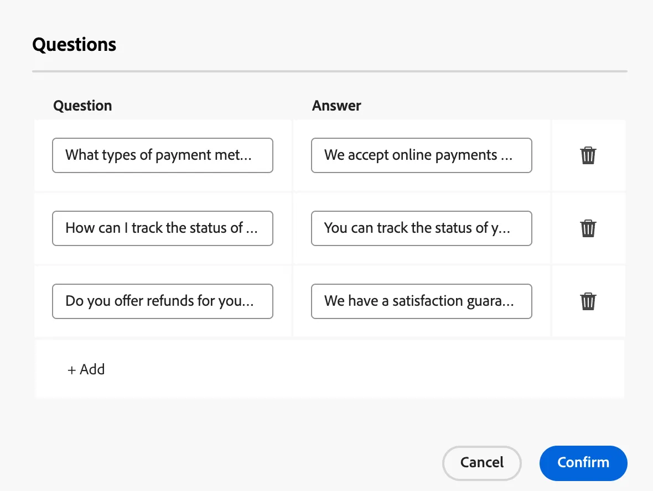
Task: Edit the 'We accept online payments' answer field
Action: coord(422,155)
